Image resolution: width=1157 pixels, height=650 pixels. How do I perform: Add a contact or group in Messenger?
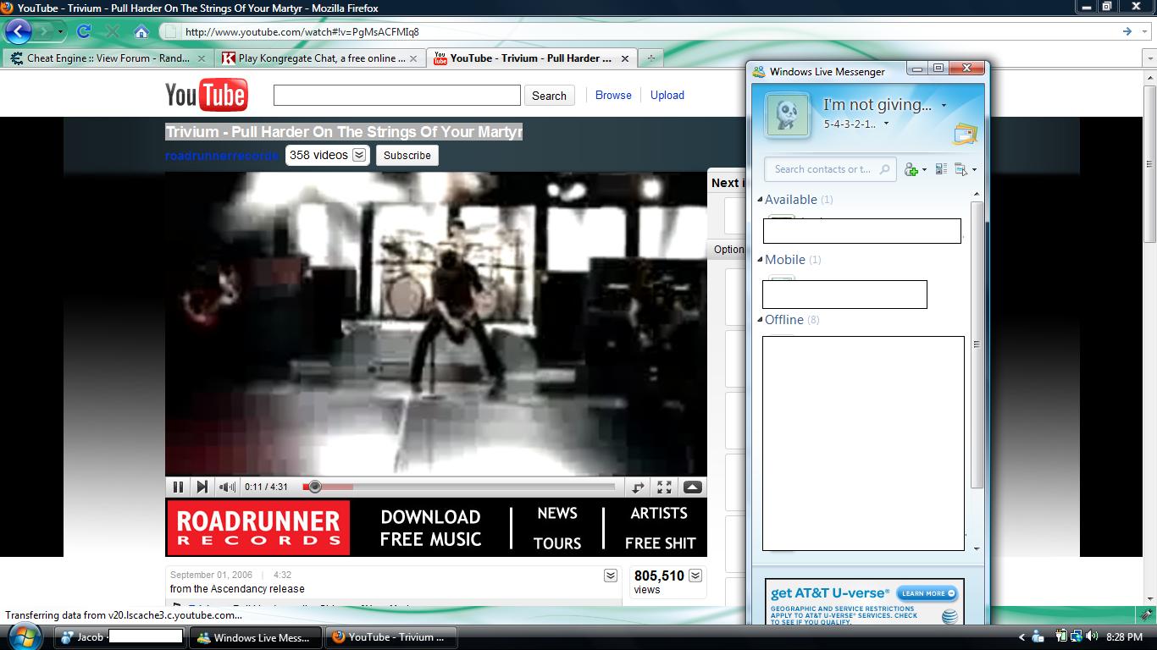(x=915, y=169)
